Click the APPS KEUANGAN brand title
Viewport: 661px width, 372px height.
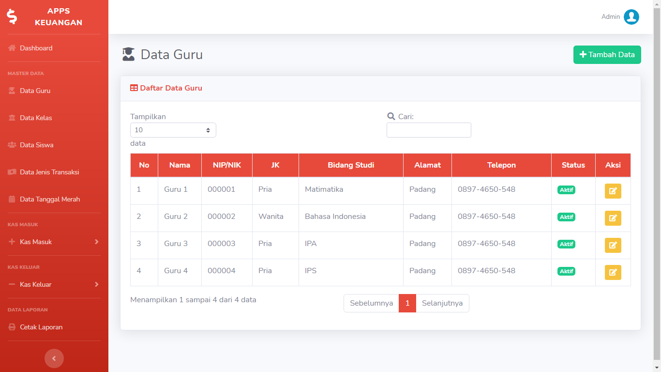pyautogui.click(x=59, y=17)
